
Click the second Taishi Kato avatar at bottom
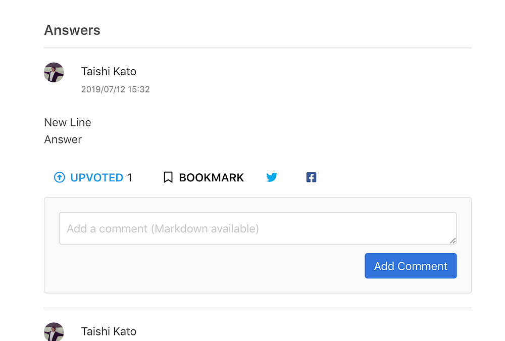pos(54,331)
